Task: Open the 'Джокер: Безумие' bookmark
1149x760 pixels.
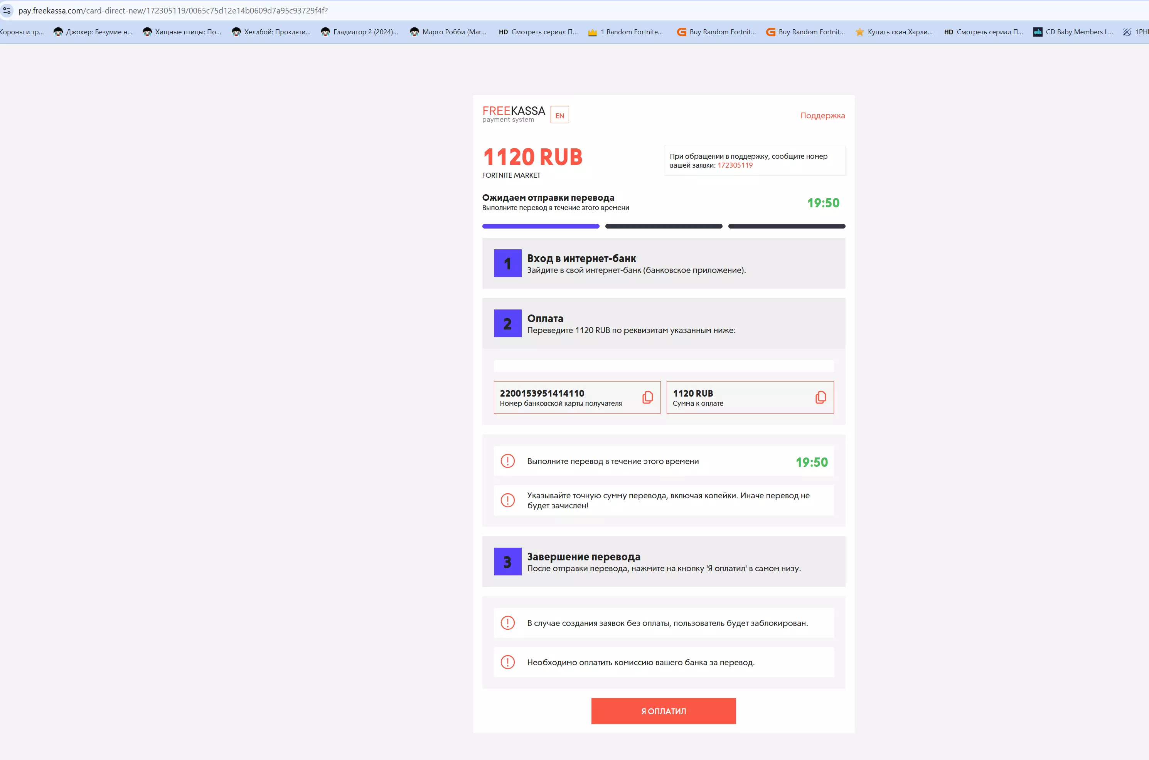Action: click(x=93, y=32)
